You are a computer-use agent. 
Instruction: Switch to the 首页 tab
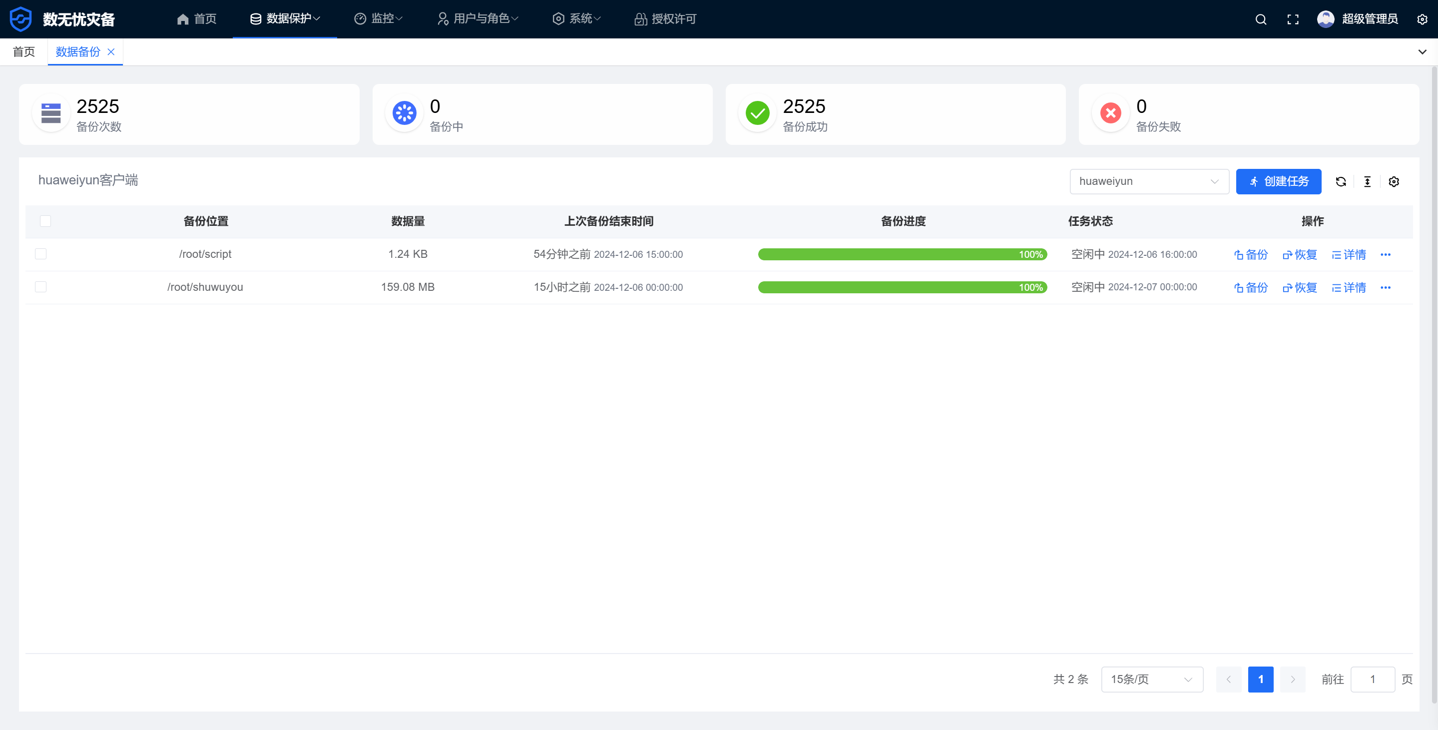click(24, 52)
